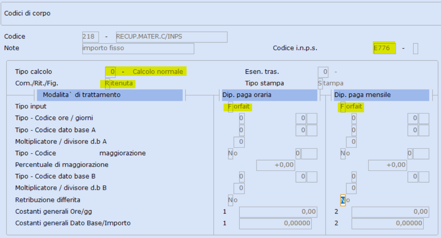Image resolution: width=441 pixels, height=238 pixels.
Task: Click the Costanti generali Dato Base/Importo label
Action: 73,223
